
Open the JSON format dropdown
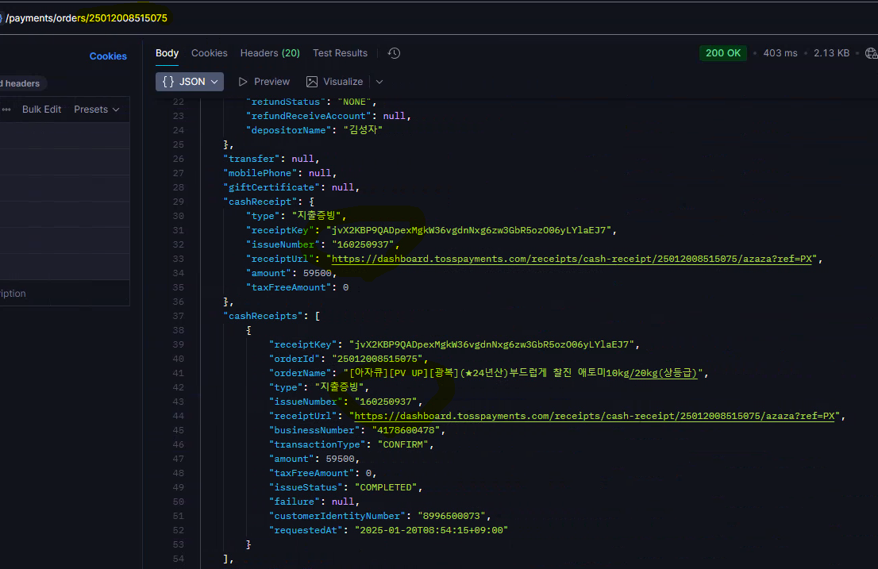pos(190,82)
